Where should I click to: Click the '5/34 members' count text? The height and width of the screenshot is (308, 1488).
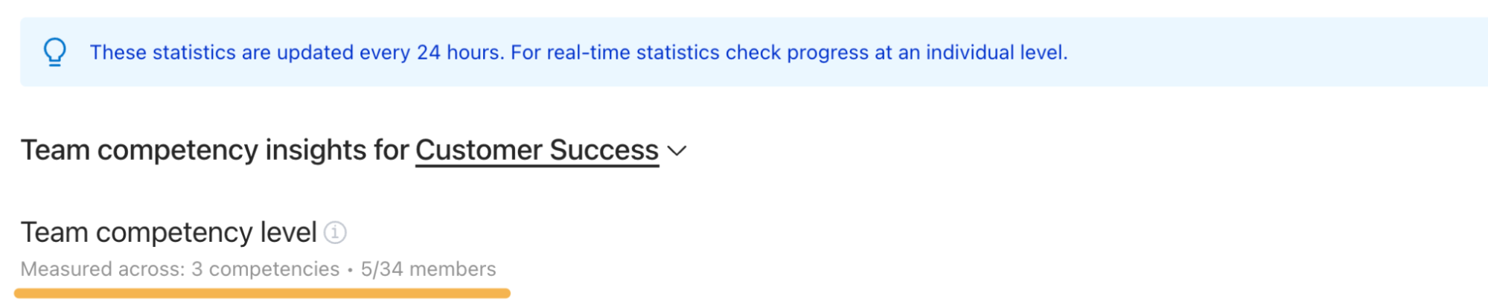coord(429,269)
